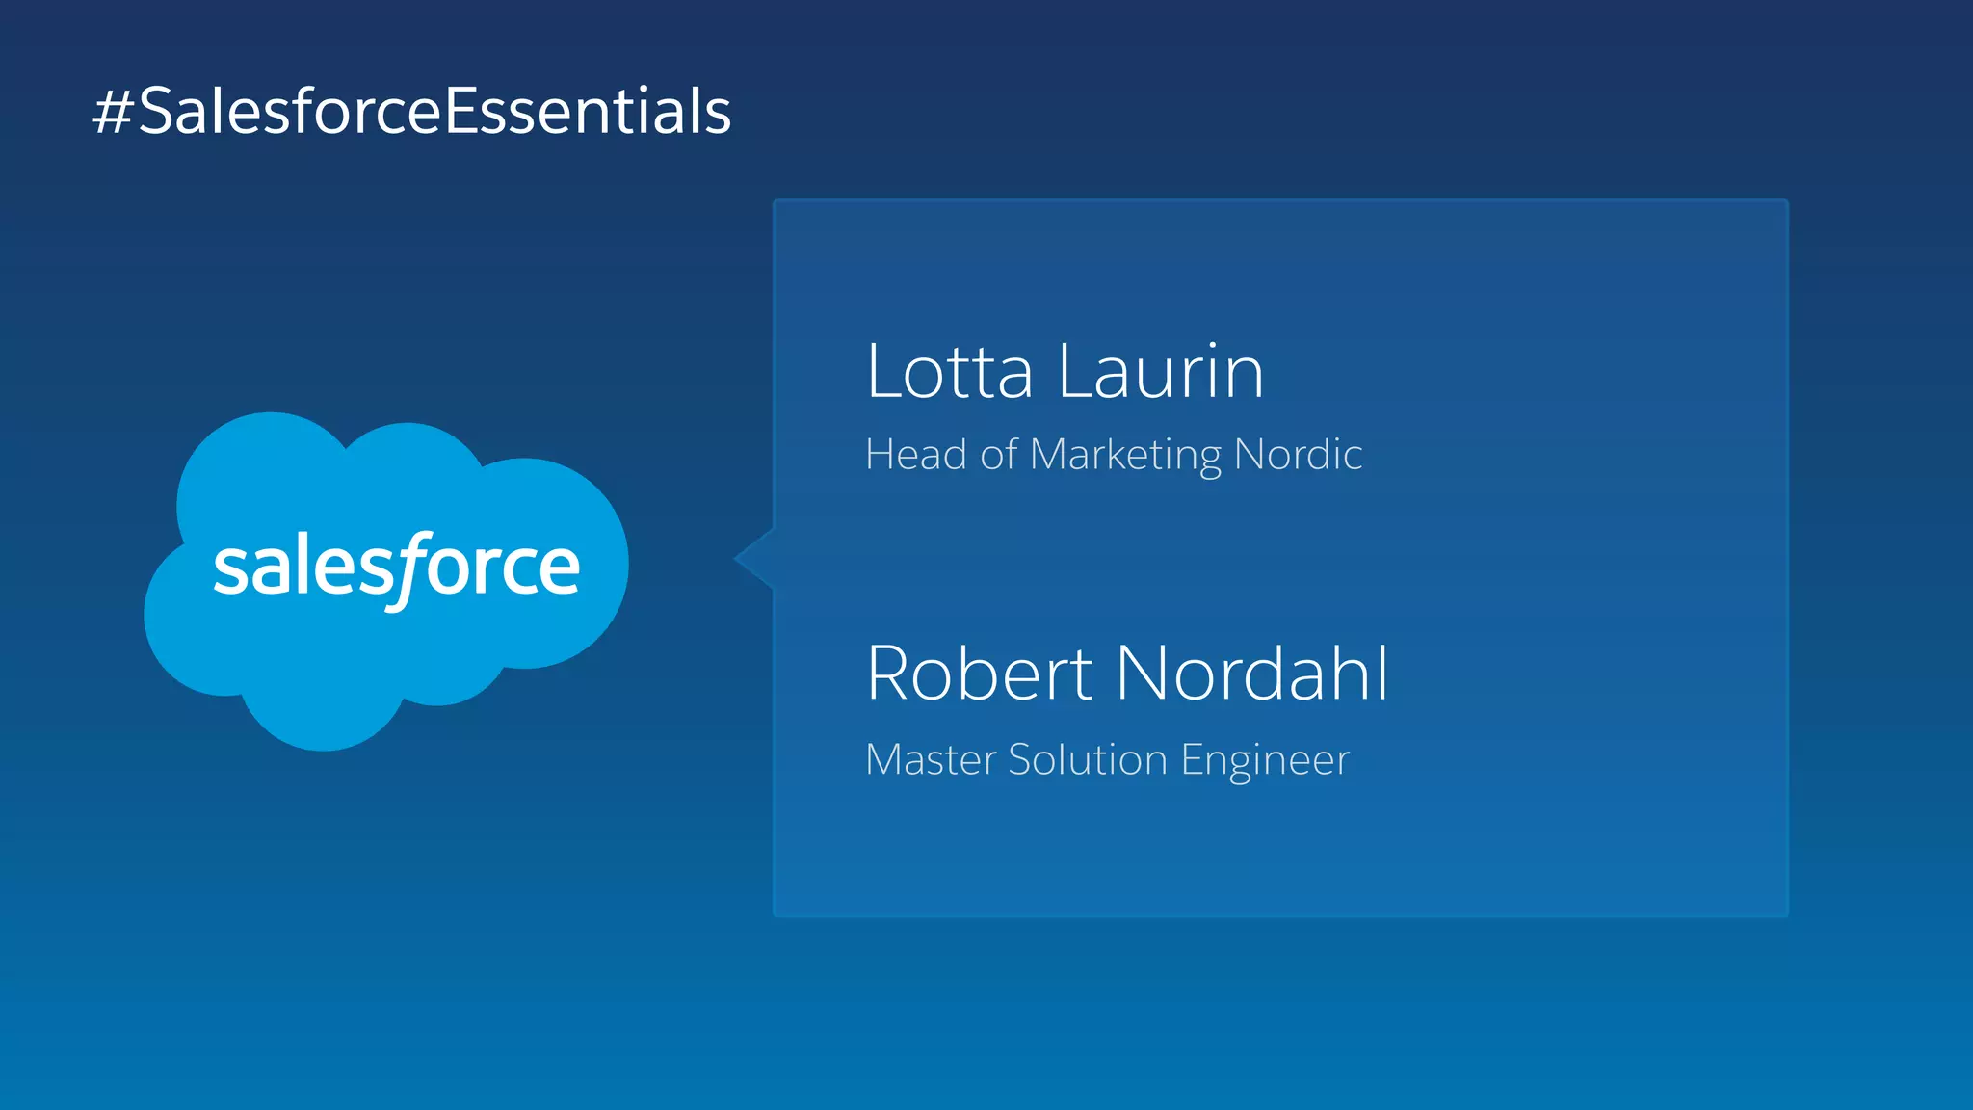
Task: Click the Head of Marketing Nordic subtitle
Action: 1114,455
